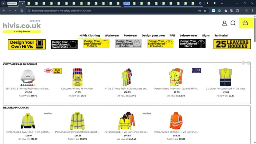The width and height of the screenshot is (256, 144).
Task: Select the Design Your Embroidered Sweatshirts banner
Action: (x=64, y=44)
